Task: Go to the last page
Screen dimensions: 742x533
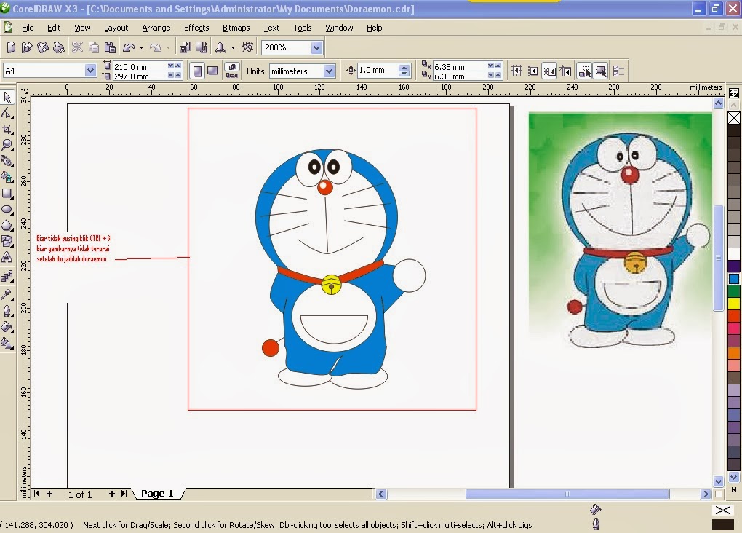Action: point(124,494)
